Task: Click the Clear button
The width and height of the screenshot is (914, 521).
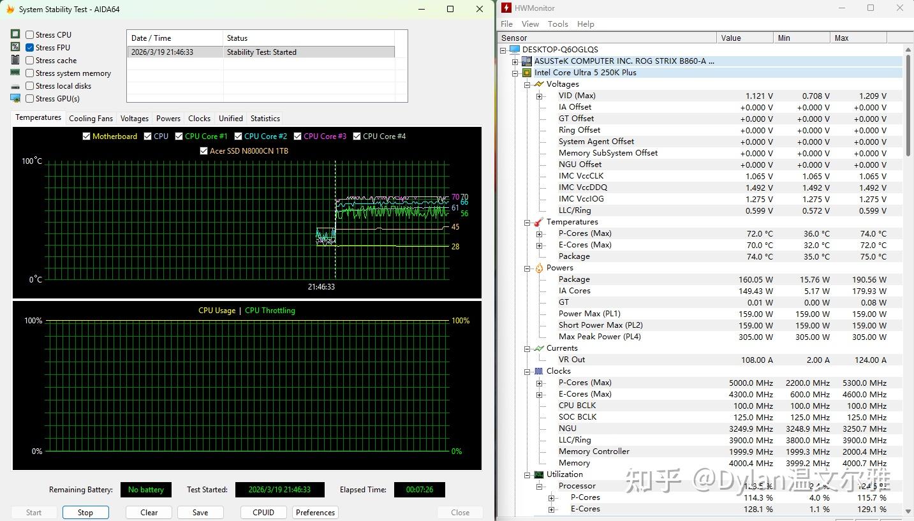Action: (x=149, y=513)
